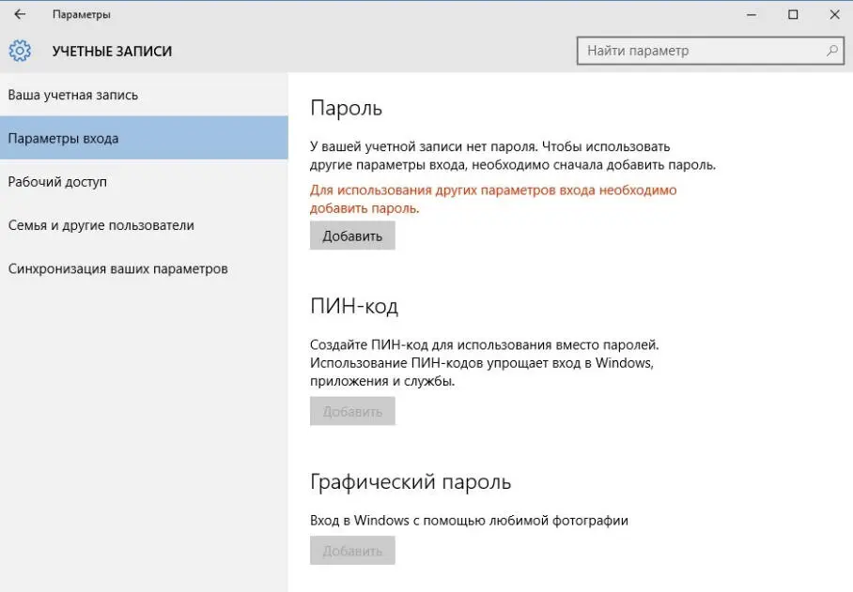Click the settings gear icon
The height and width of the screenshot is (592, 853).
(20, 51)
